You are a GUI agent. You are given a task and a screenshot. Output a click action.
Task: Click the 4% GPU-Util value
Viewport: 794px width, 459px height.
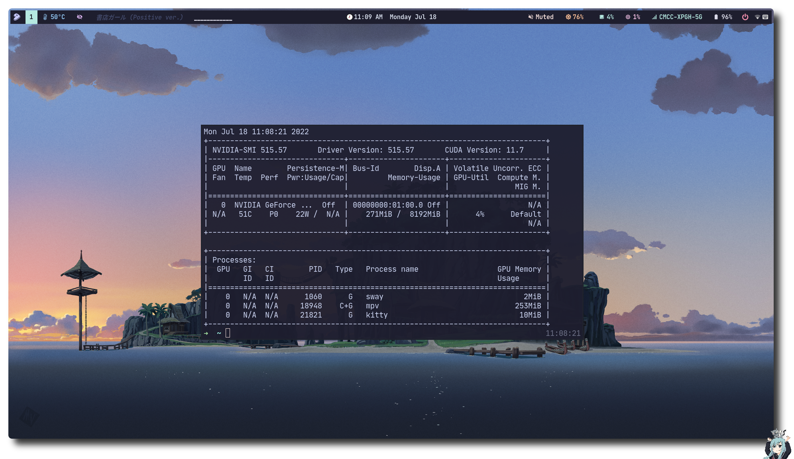480,214
